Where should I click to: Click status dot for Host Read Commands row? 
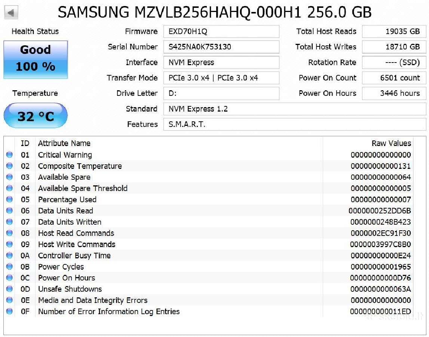(x=10, y=233)
